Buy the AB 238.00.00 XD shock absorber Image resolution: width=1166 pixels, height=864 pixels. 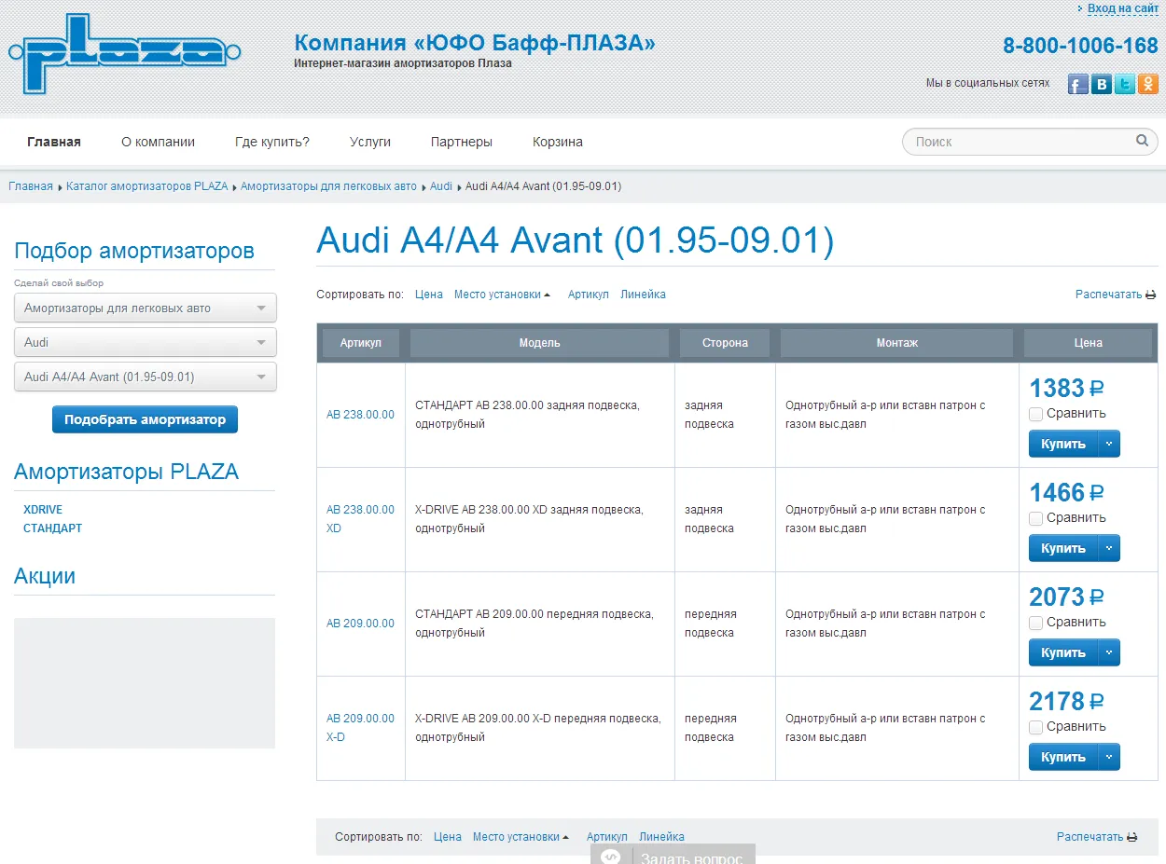click(x=1063, y=548)
